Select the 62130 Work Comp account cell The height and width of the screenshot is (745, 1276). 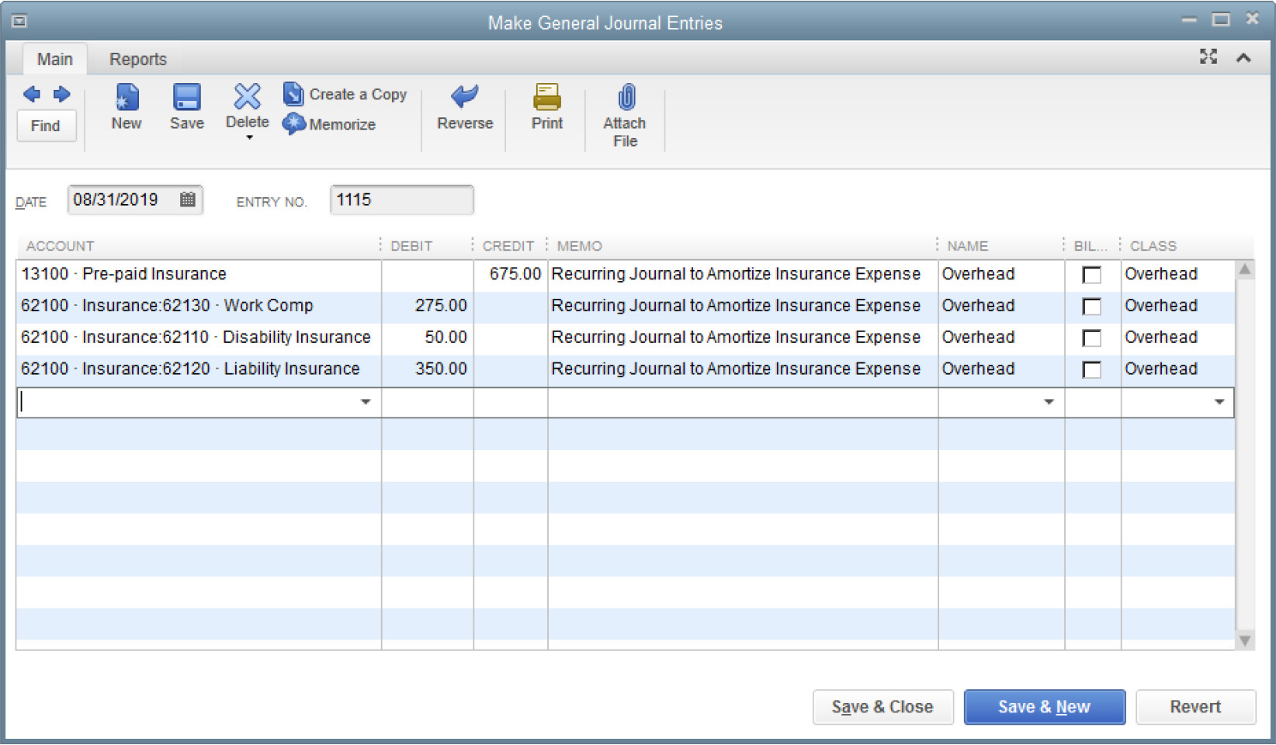pyautogui.click(x=199, y=306)
